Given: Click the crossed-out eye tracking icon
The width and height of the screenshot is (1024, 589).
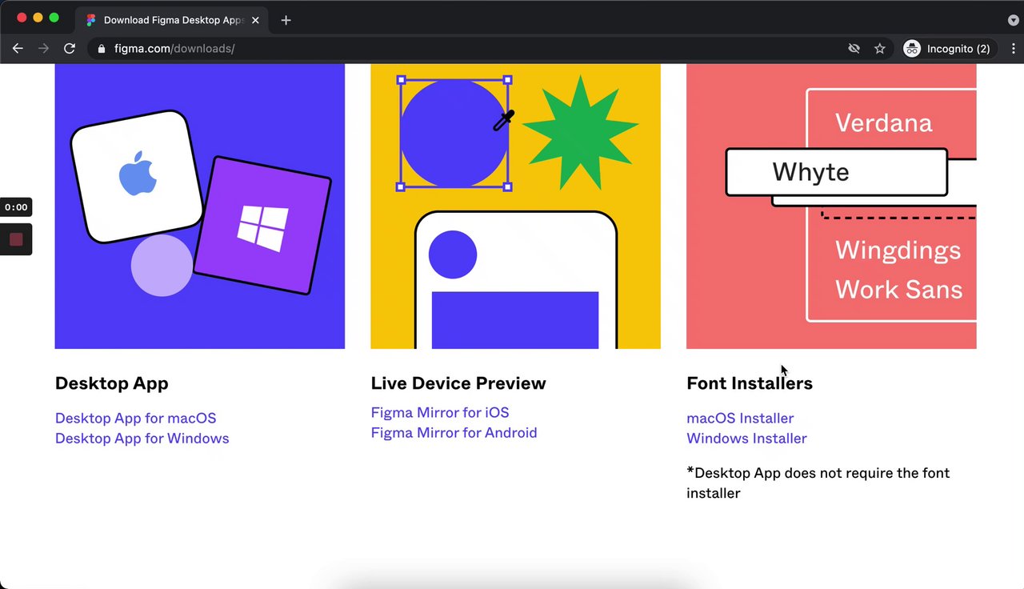Looking at the screenshot, I should tap(854, 49).
